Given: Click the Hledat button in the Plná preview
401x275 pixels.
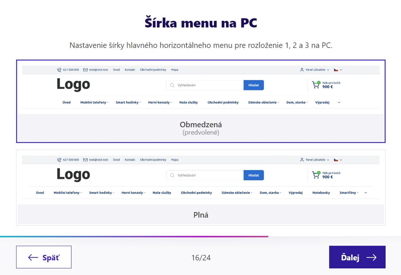Looking at the screenshot, I should tap(254, 175).
